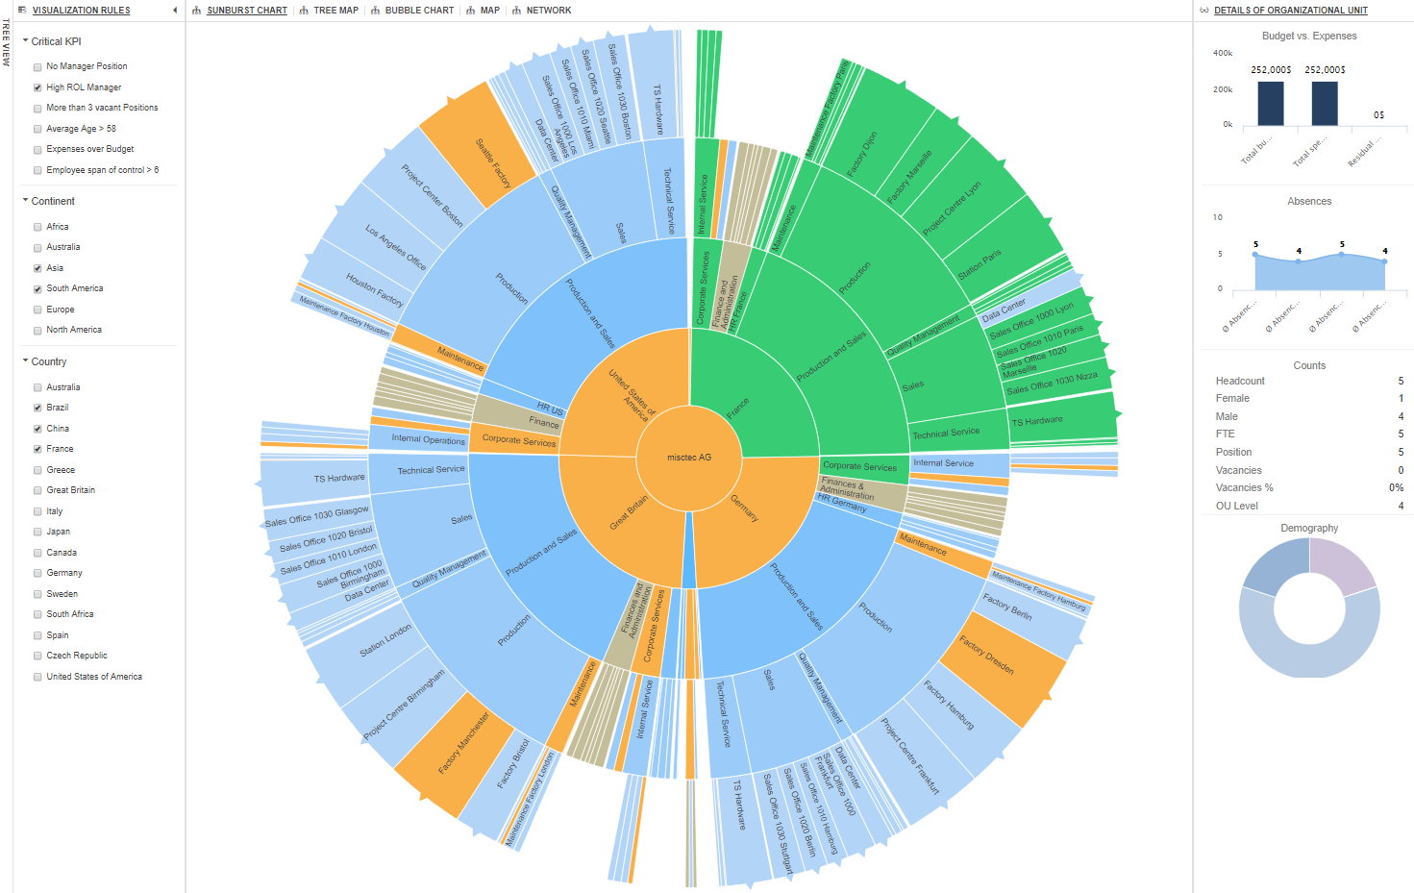Switch to the Bubble Chart tab

419,11
